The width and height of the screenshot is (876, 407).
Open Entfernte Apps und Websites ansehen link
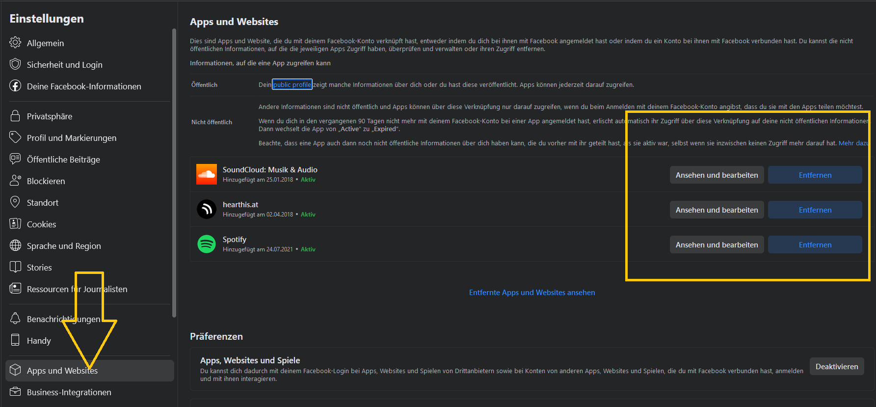coord(531,293)
